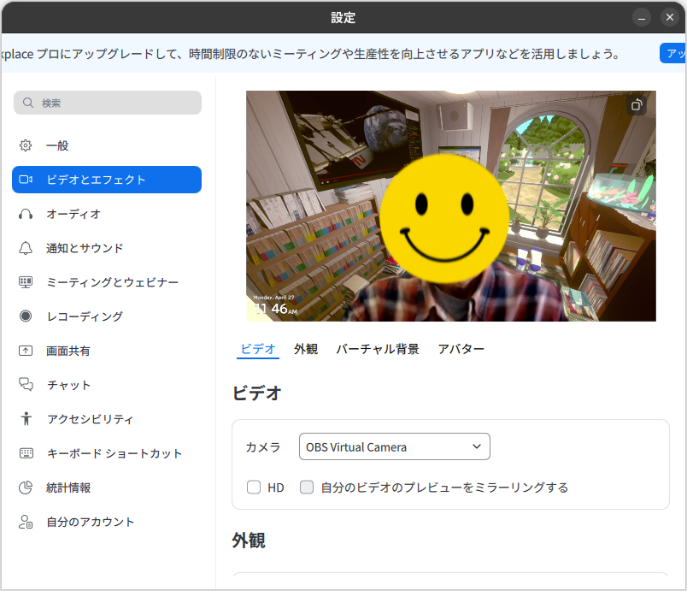Open Meetings and Webinars monitor icon
Viewport: 687px width, 591px height.
pyautogui.click(x=26, y=282)
